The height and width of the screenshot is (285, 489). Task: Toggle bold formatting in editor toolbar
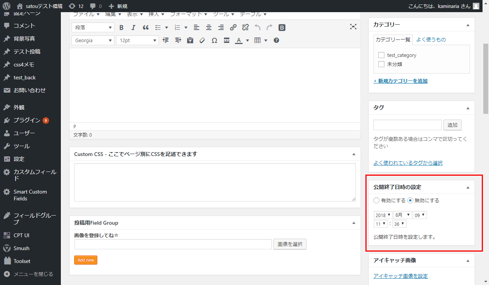click(x=122, y=27)
